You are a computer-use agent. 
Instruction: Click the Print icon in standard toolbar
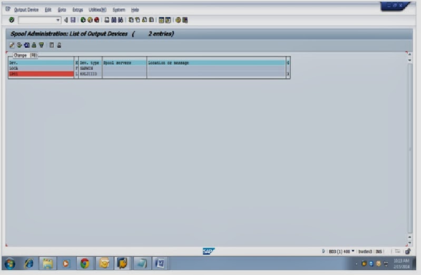pos(107,20)
